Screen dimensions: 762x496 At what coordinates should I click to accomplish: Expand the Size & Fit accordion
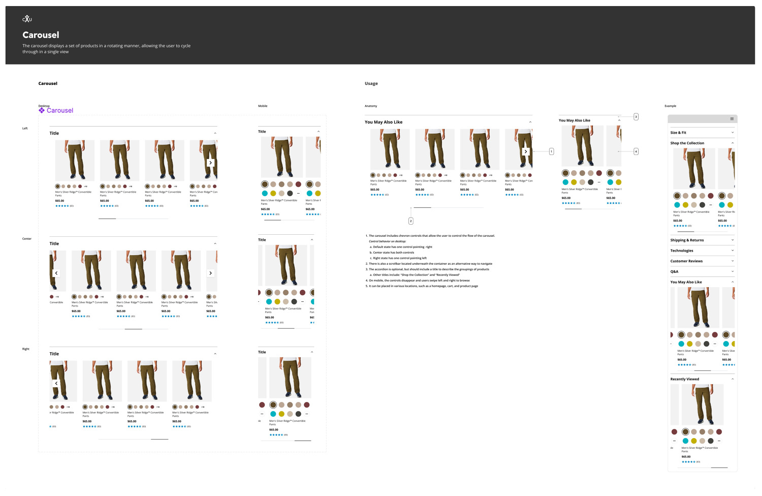732,133
